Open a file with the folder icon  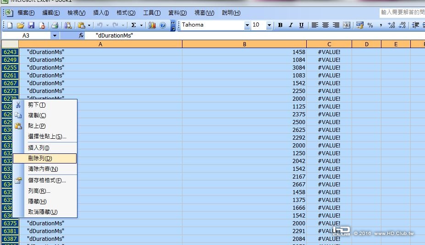click(20, 25)
